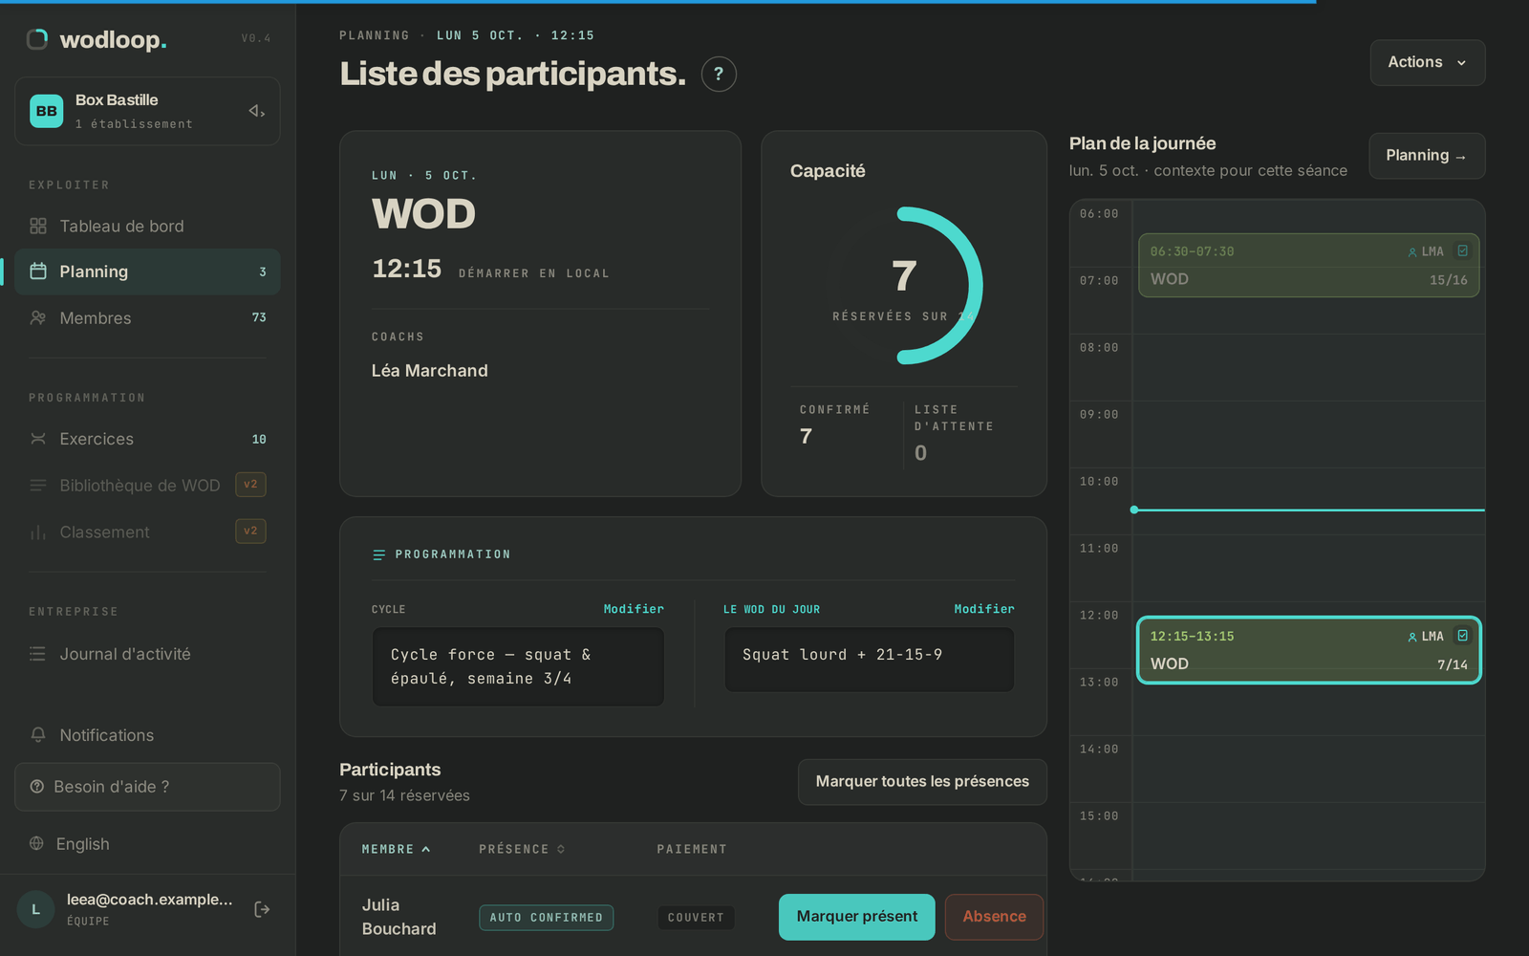The width and height of the screenshot is (1529, 956).
Task: Click the AUTO CONFIRMED badge
Action: [x=546, y=918]
